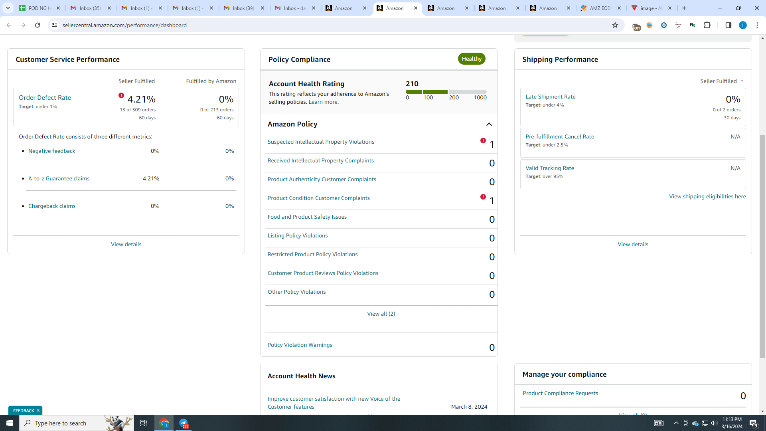Click View details under Customer Service Performance
This screenshot has width=766, height=431.
126,244
